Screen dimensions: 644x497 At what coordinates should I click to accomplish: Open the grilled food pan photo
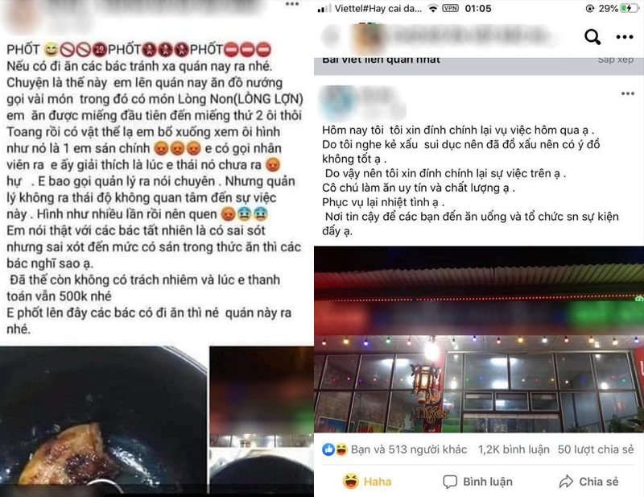click(103, 420)
